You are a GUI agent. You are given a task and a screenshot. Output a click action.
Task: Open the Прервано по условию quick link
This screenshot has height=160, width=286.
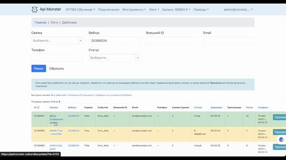click(107, 95)
